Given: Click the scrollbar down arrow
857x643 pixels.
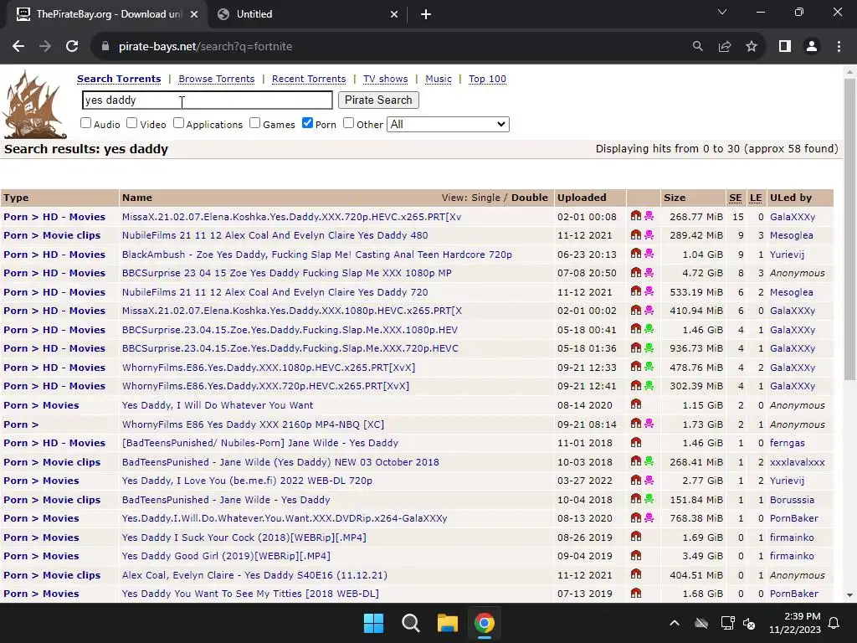Looking at the screenshot, I should click(849, 595).
